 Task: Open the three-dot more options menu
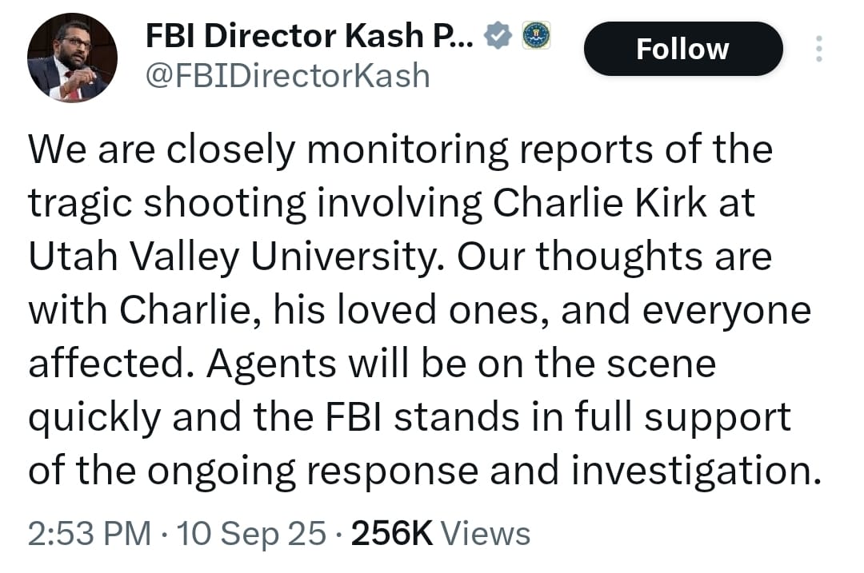click(818, 50)
